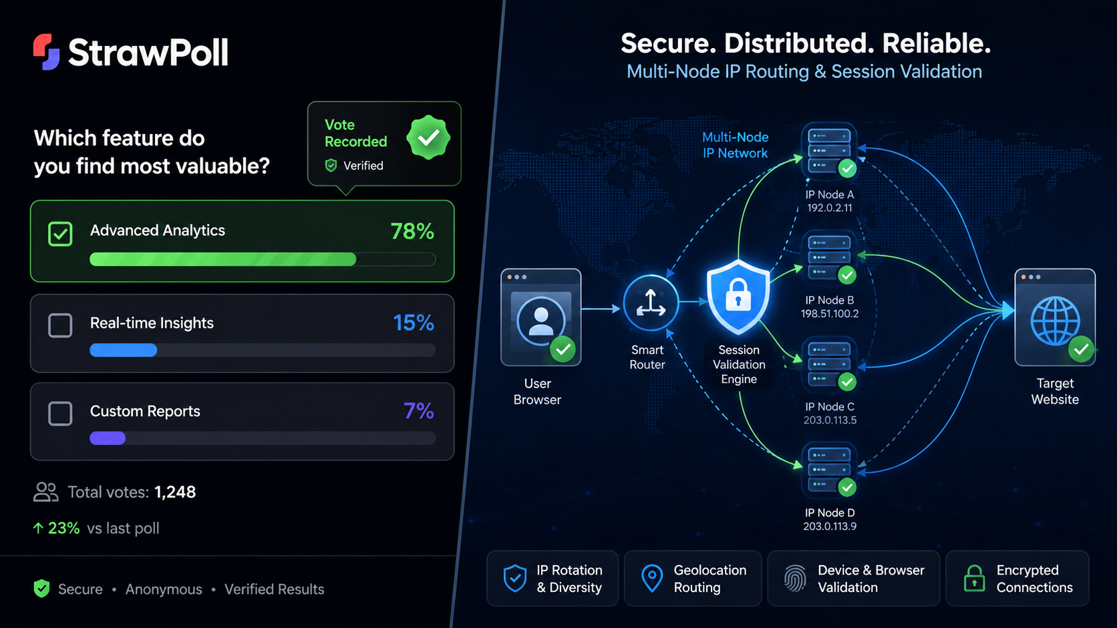Screen dimensions: 1117x628
Task: Check the Custom Reports checkbox
Action: pos(60,413)
